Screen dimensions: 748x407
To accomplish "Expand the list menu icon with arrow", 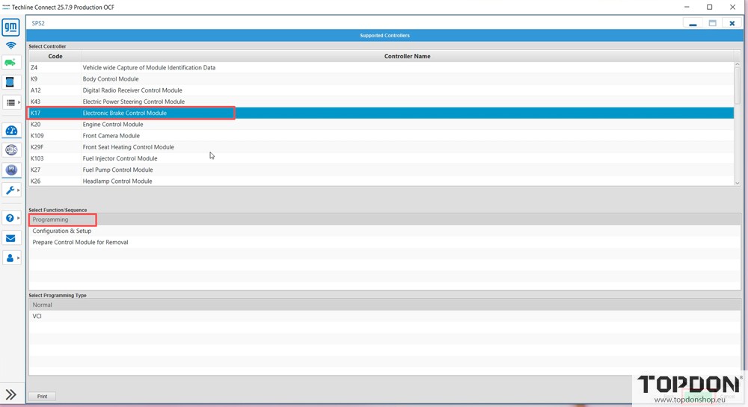I will [11, 102].
